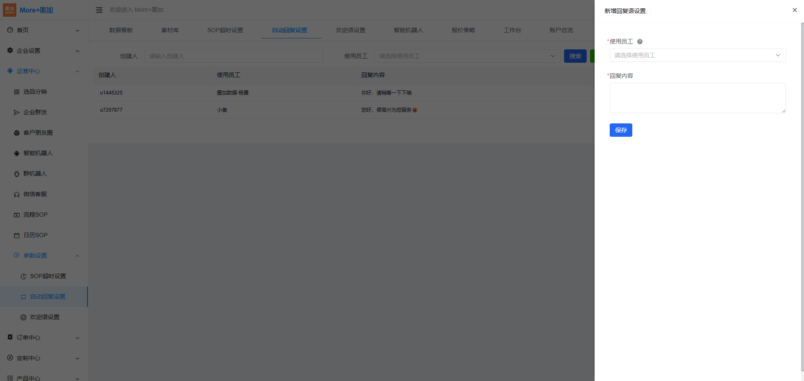Image resolution: width=804 pixels, height=381 pixels.
Task: Click into the 回复内容 text area
Action: (x=697, y=98)
